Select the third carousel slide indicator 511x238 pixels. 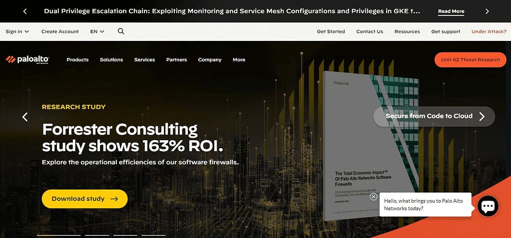tap(125, 235)
